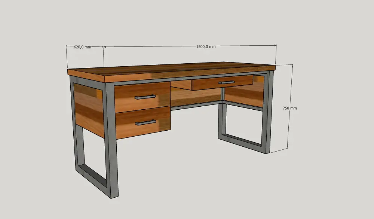Click the 1500,0 mm width dimension text

coord(206,47)
